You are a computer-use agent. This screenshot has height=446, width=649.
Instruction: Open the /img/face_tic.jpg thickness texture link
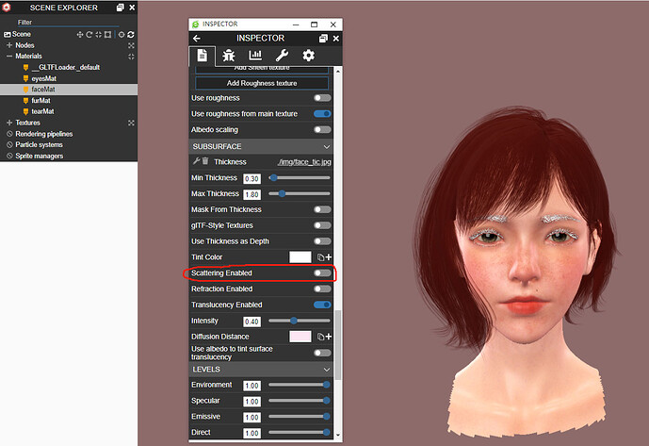304,162
